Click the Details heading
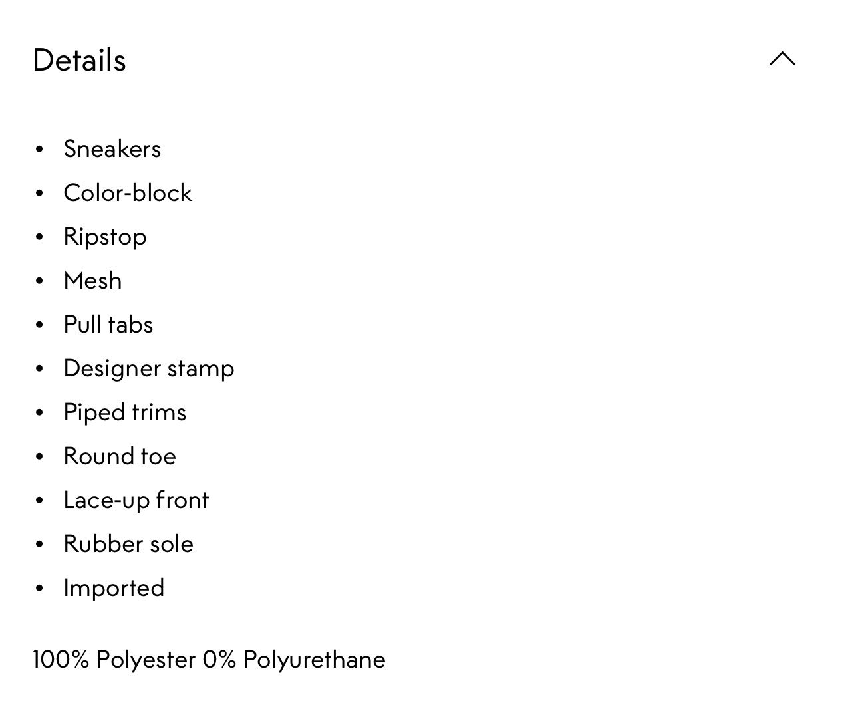 [x=79, y=60]
